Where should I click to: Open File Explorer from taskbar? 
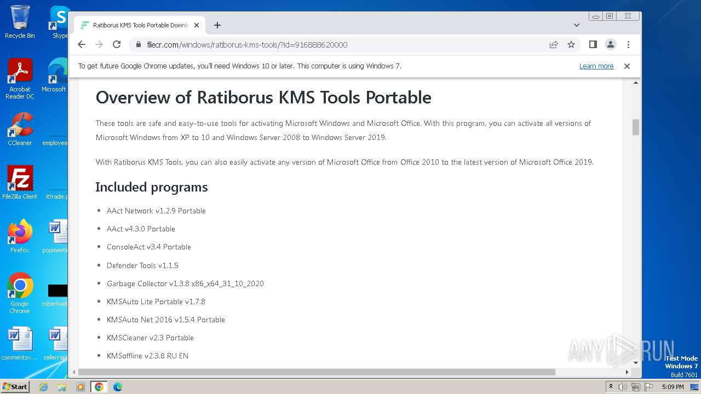62,387
